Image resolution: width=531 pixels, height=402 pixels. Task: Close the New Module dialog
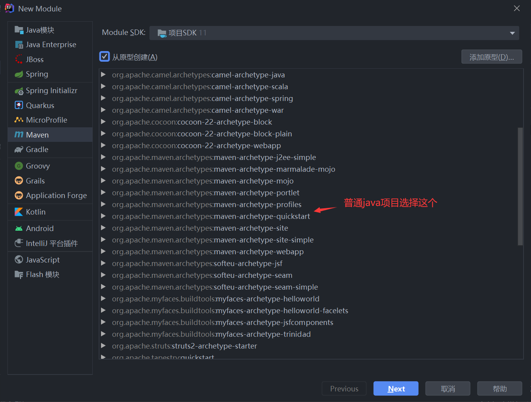516,8
